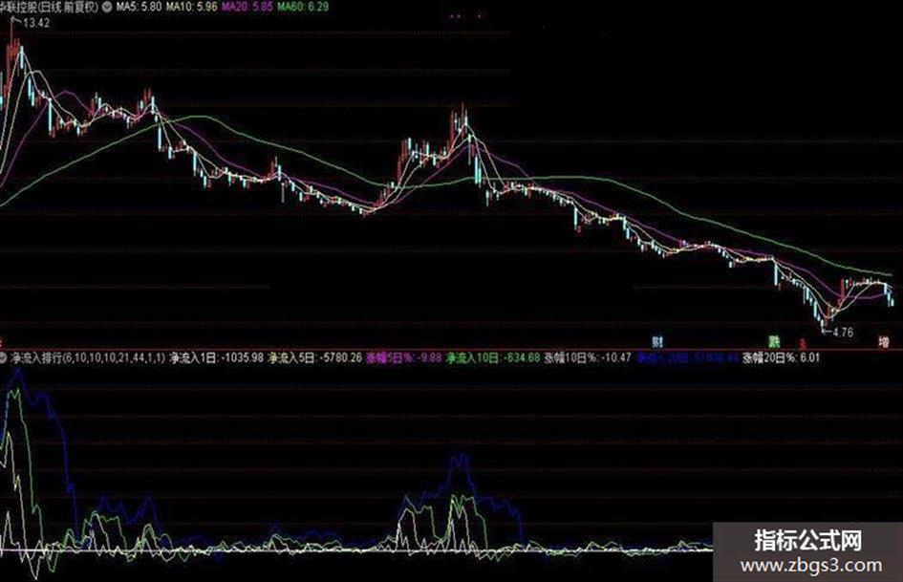Click the 财 event marker icon
Viewport: 903px width, 582px height.
click(x=657, y=341)
